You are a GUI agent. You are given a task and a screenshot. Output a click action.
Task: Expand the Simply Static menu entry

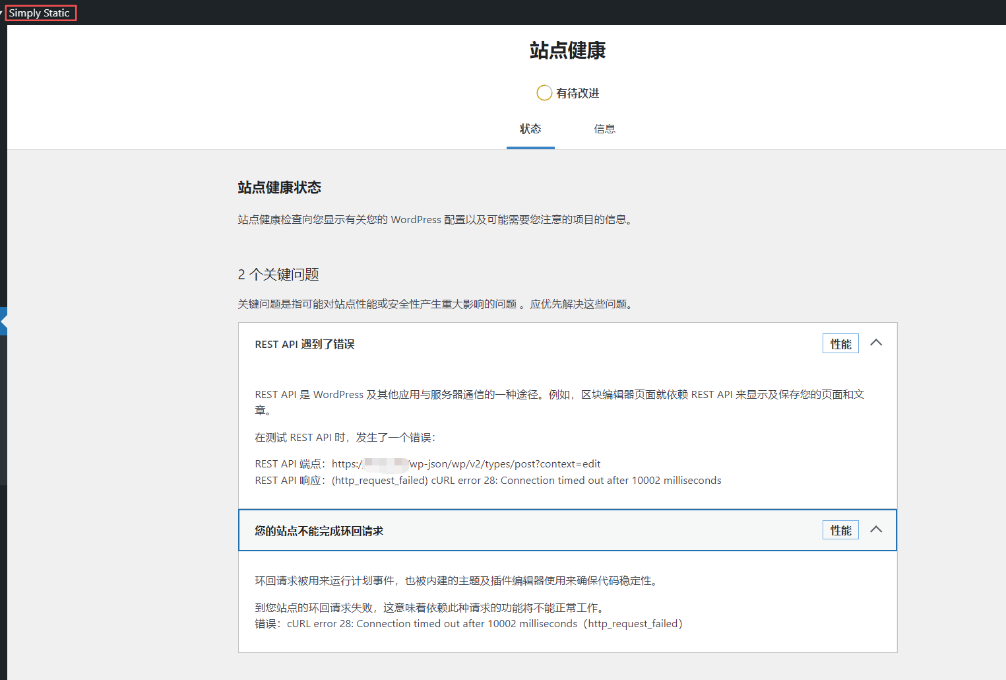[40, 12]
